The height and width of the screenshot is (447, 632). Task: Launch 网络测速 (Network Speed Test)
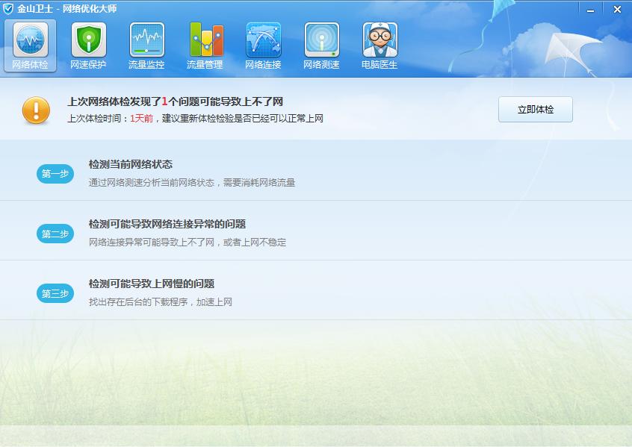point(320,43)
